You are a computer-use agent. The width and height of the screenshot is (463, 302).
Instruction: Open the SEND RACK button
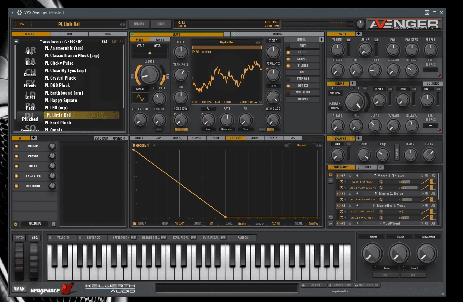point(102,139)
